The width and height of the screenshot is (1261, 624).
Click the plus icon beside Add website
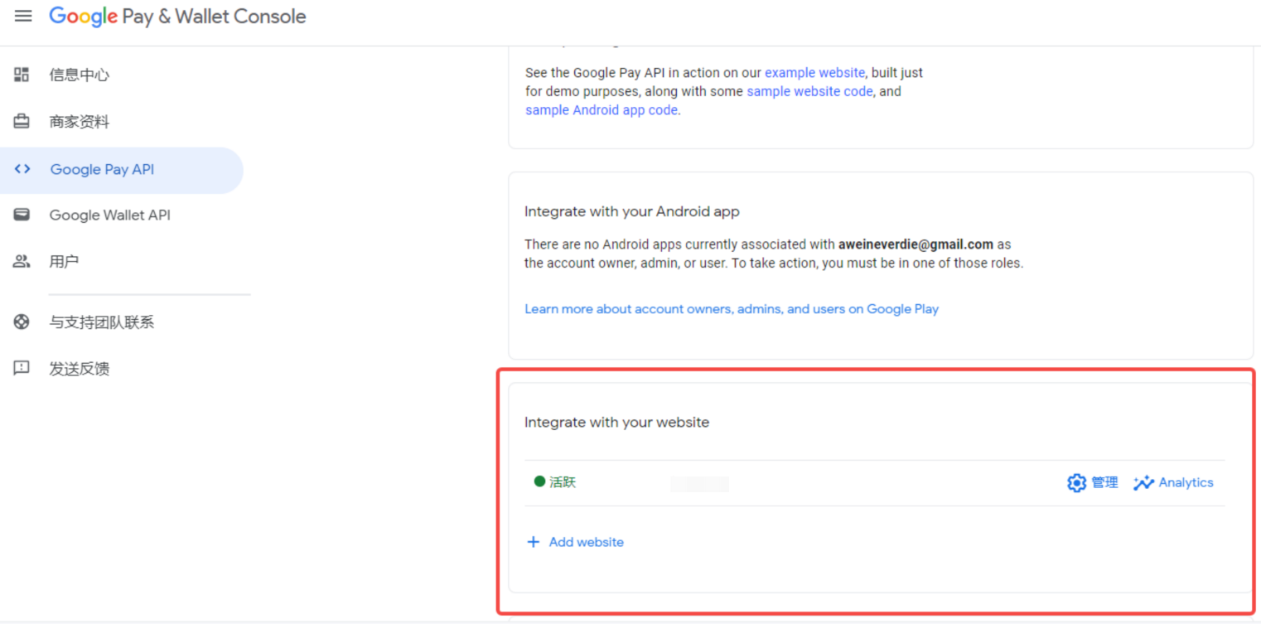point(534,542)
